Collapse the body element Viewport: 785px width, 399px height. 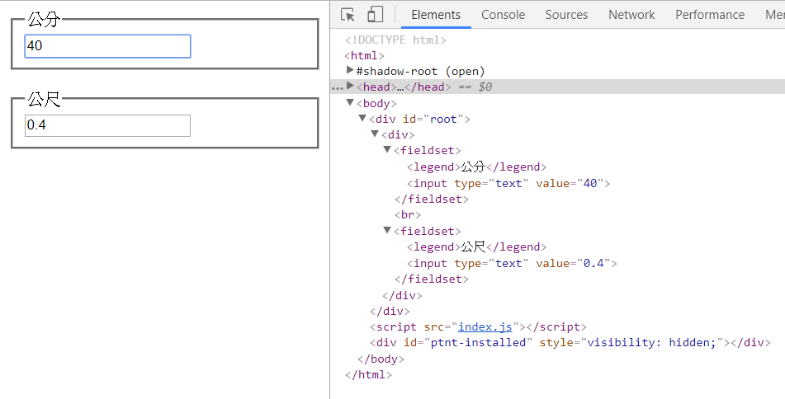[x=351, y=103]
